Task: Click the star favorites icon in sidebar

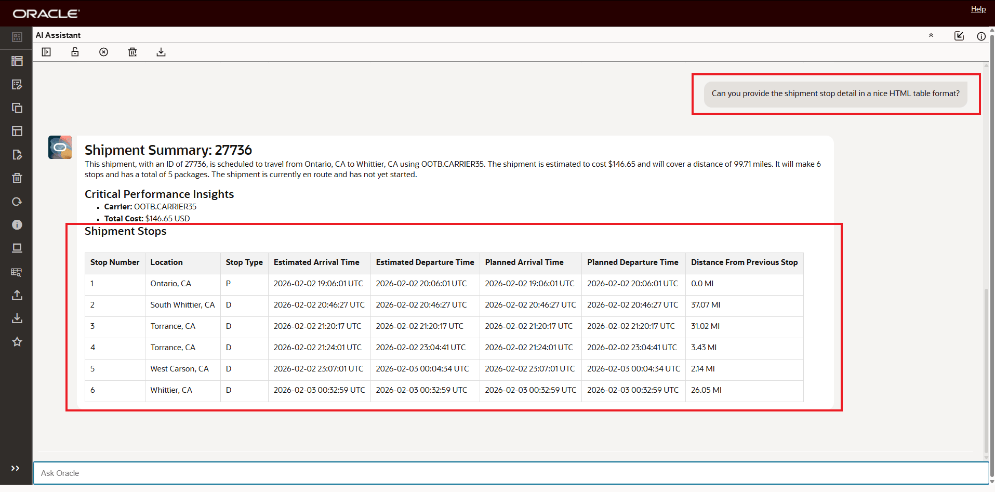Action: pyautogui.click(x=17, y=341)
